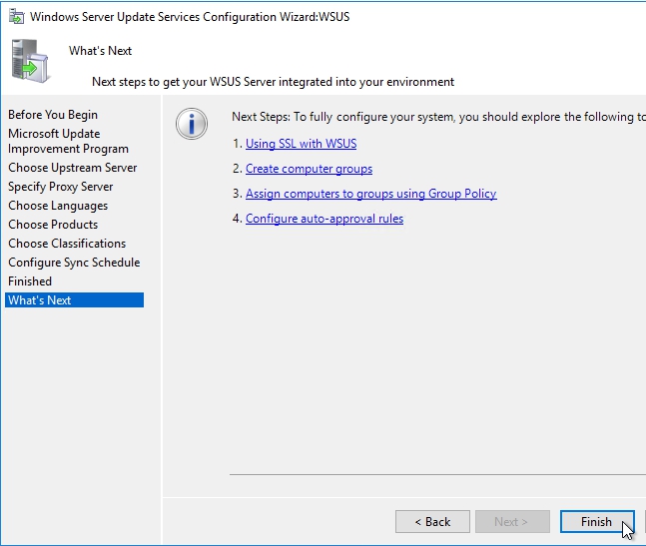The image size is (646, 546).
Task: Go to the Specify Proxy Server step
Action: (x=61, y=187)
